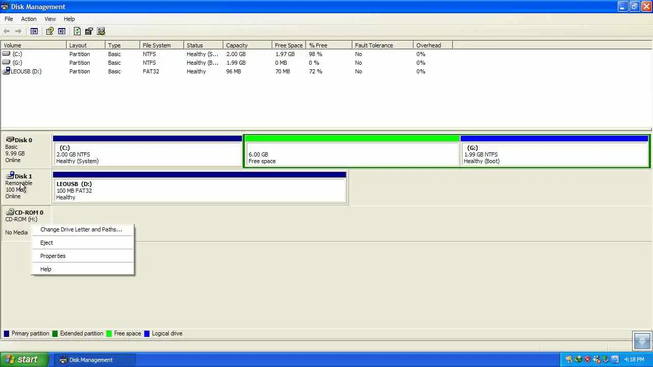Image resolution: width=653 pixels, height=367 pixels.
Task: Open the File menu
Action: [9, 19]
